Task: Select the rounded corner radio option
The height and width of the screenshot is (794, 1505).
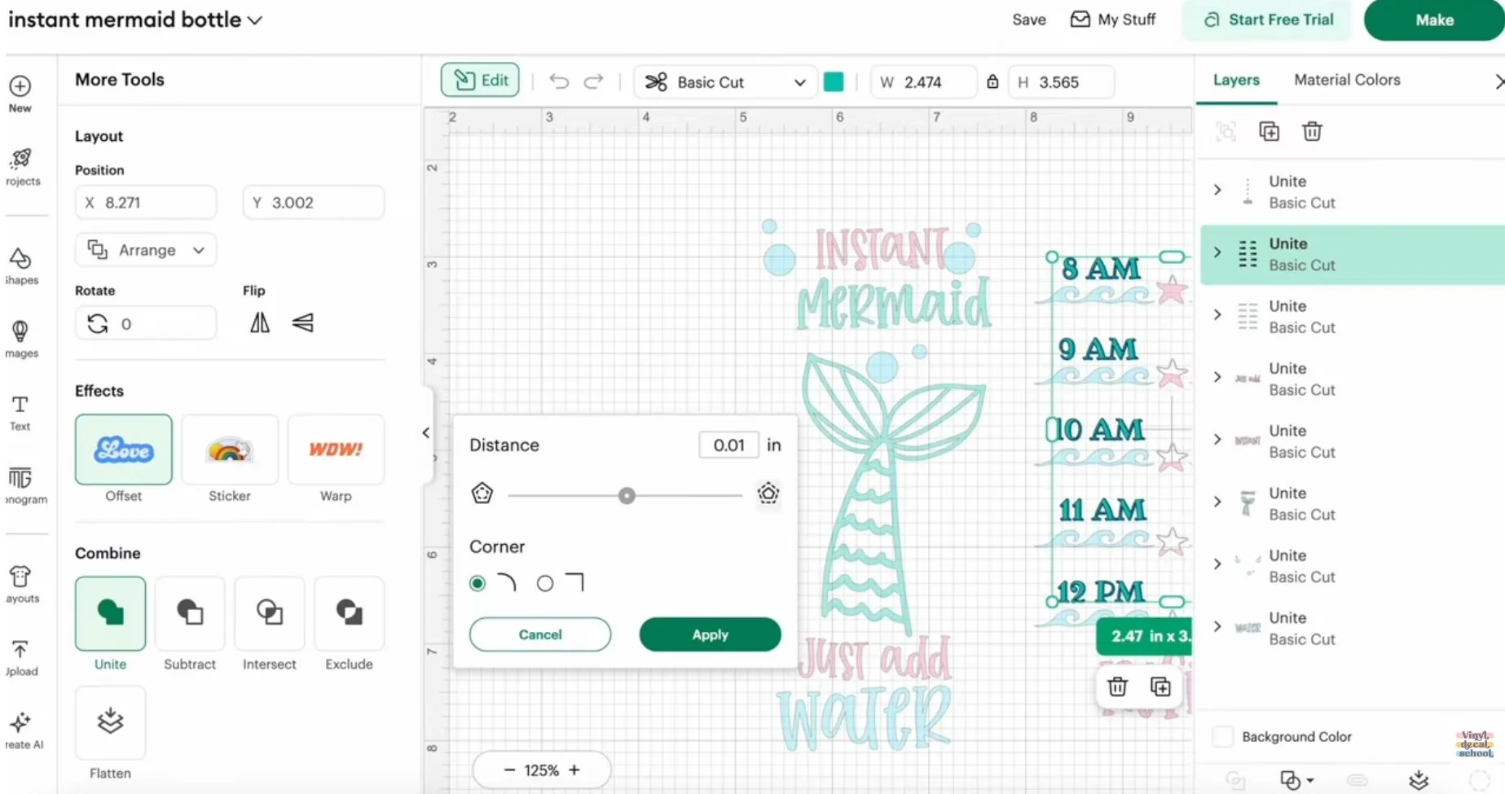Action: pos(477,583)
